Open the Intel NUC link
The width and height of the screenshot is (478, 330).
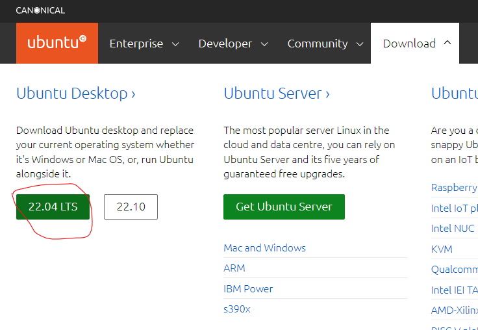(x=453, y=229)
